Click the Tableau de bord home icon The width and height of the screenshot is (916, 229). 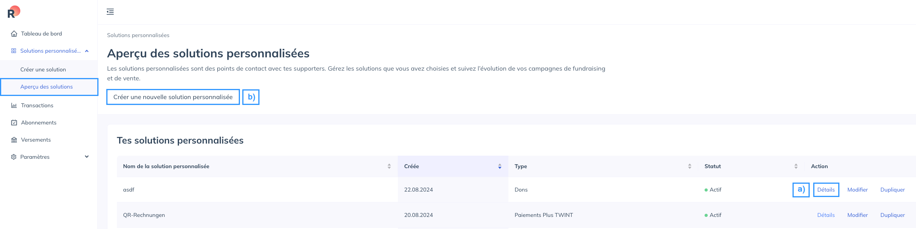click(14, 34)
